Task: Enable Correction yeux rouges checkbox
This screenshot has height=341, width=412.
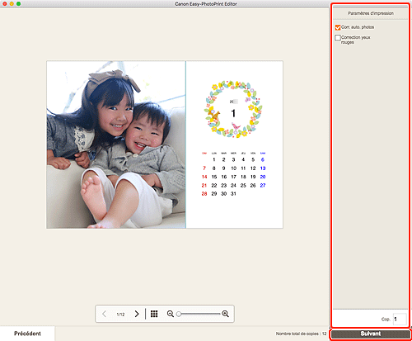Action: click(338, 38)
